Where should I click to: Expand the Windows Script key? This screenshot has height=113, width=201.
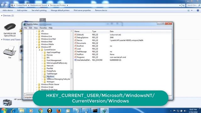(x=37, y=87)
